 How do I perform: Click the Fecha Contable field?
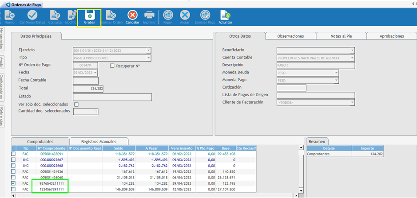pos(86,81)
